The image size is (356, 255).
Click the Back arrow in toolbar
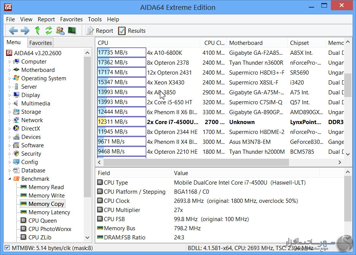click(x=13, y=30)
